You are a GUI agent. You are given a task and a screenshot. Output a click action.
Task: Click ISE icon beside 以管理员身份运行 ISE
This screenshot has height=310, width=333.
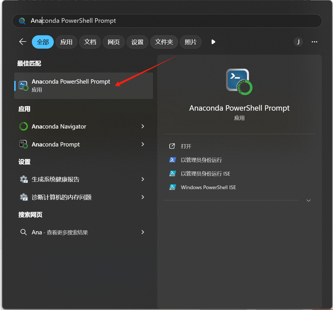(172, 173)
